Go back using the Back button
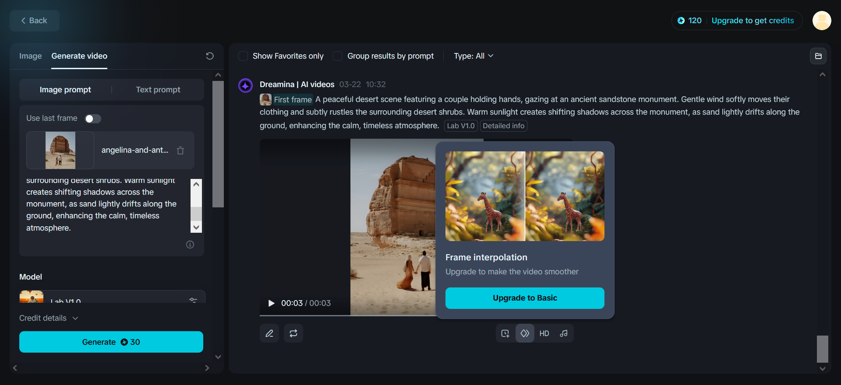 coord(35,21)
